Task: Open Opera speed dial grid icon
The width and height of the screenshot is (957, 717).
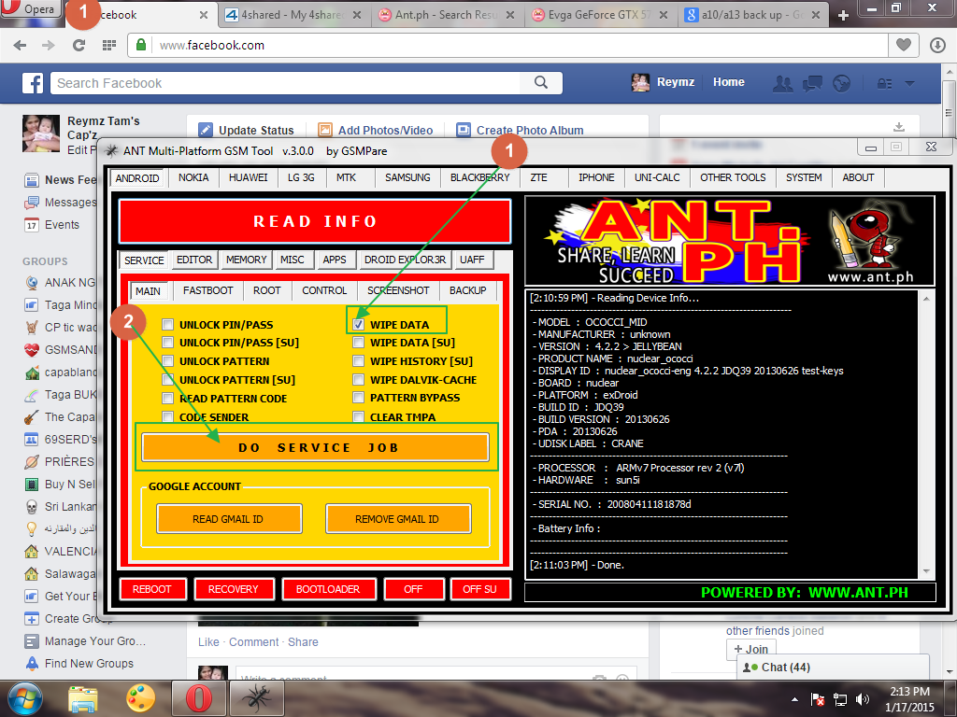Action: (x=109, y=46)
